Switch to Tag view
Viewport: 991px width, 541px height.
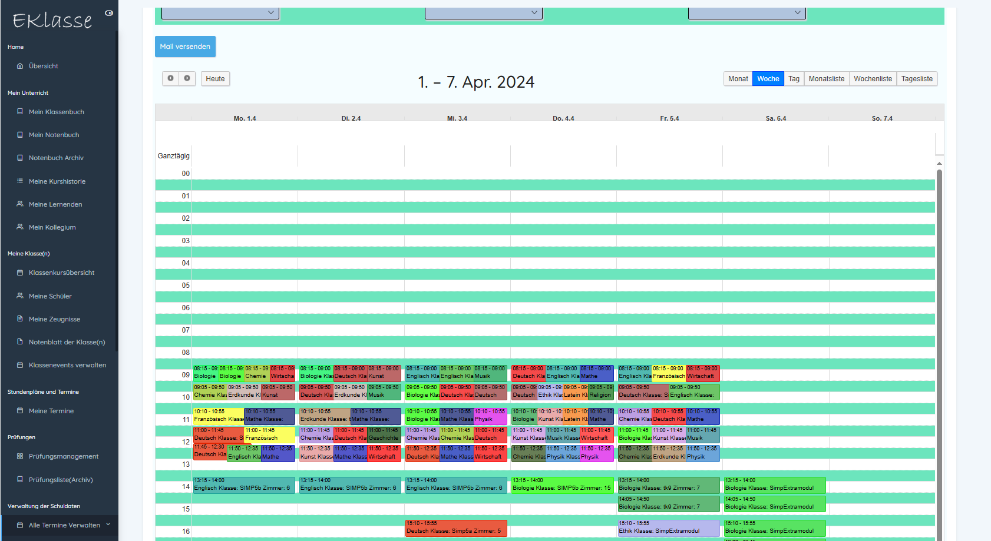(x=794, y=79)
